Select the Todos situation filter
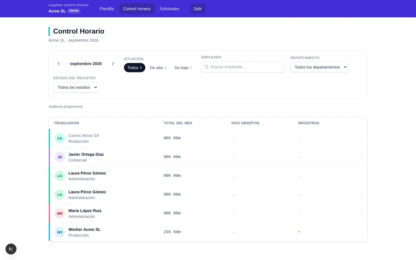This screenshot has width=416, height=260. 135,68
